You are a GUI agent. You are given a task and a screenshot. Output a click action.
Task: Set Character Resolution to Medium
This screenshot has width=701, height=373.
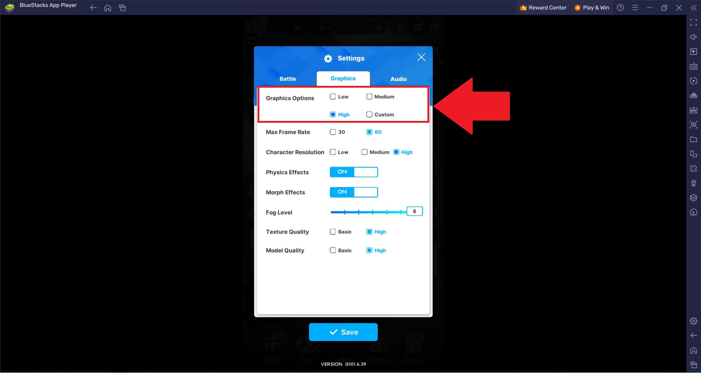pos(364,152)
